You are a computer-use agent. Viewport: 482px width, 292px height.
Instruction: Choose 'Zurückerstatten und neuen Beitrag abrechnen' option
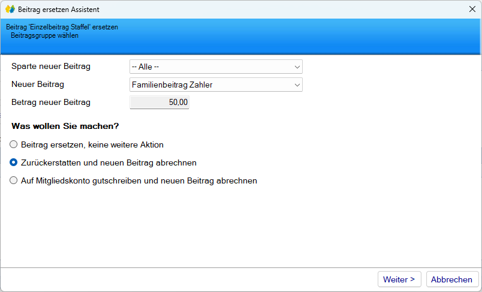(14, 162)
